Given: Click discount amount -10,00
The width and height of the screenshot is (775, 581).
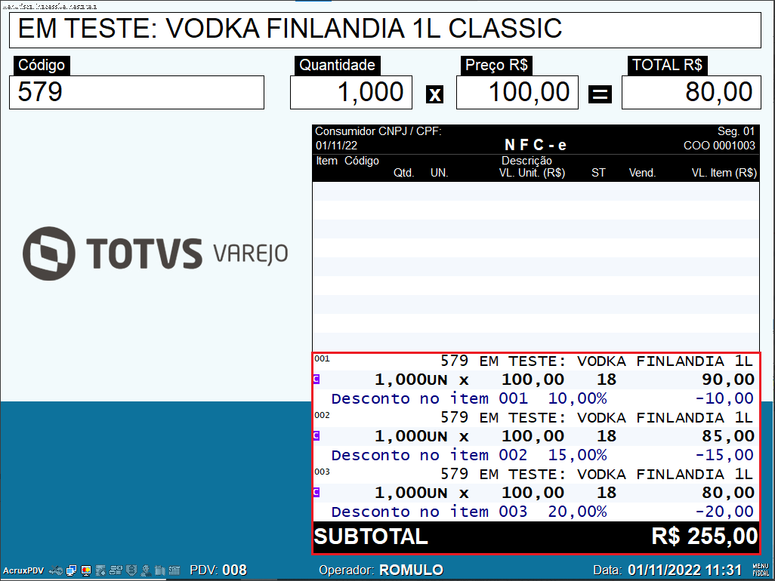Looking at the screenshot, I should [724, 398].
